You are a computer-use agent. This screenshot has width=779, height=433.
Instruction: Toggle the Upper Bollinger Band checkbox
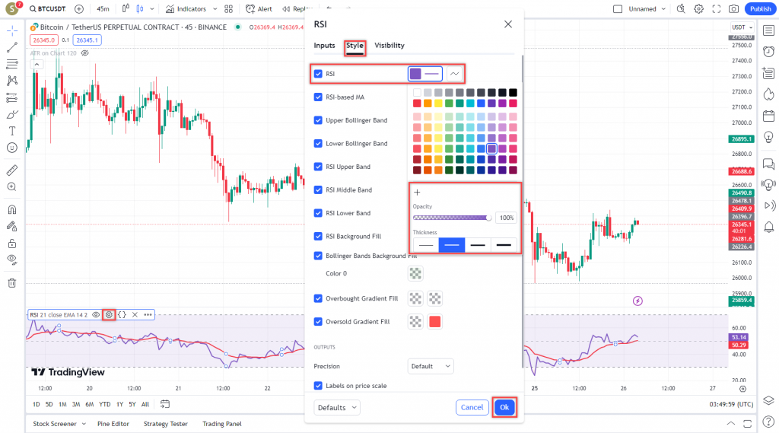coord(318,120)
